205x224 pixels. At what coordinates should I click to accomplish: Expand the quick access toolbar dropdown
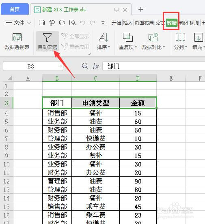click(x=103, y=23)
